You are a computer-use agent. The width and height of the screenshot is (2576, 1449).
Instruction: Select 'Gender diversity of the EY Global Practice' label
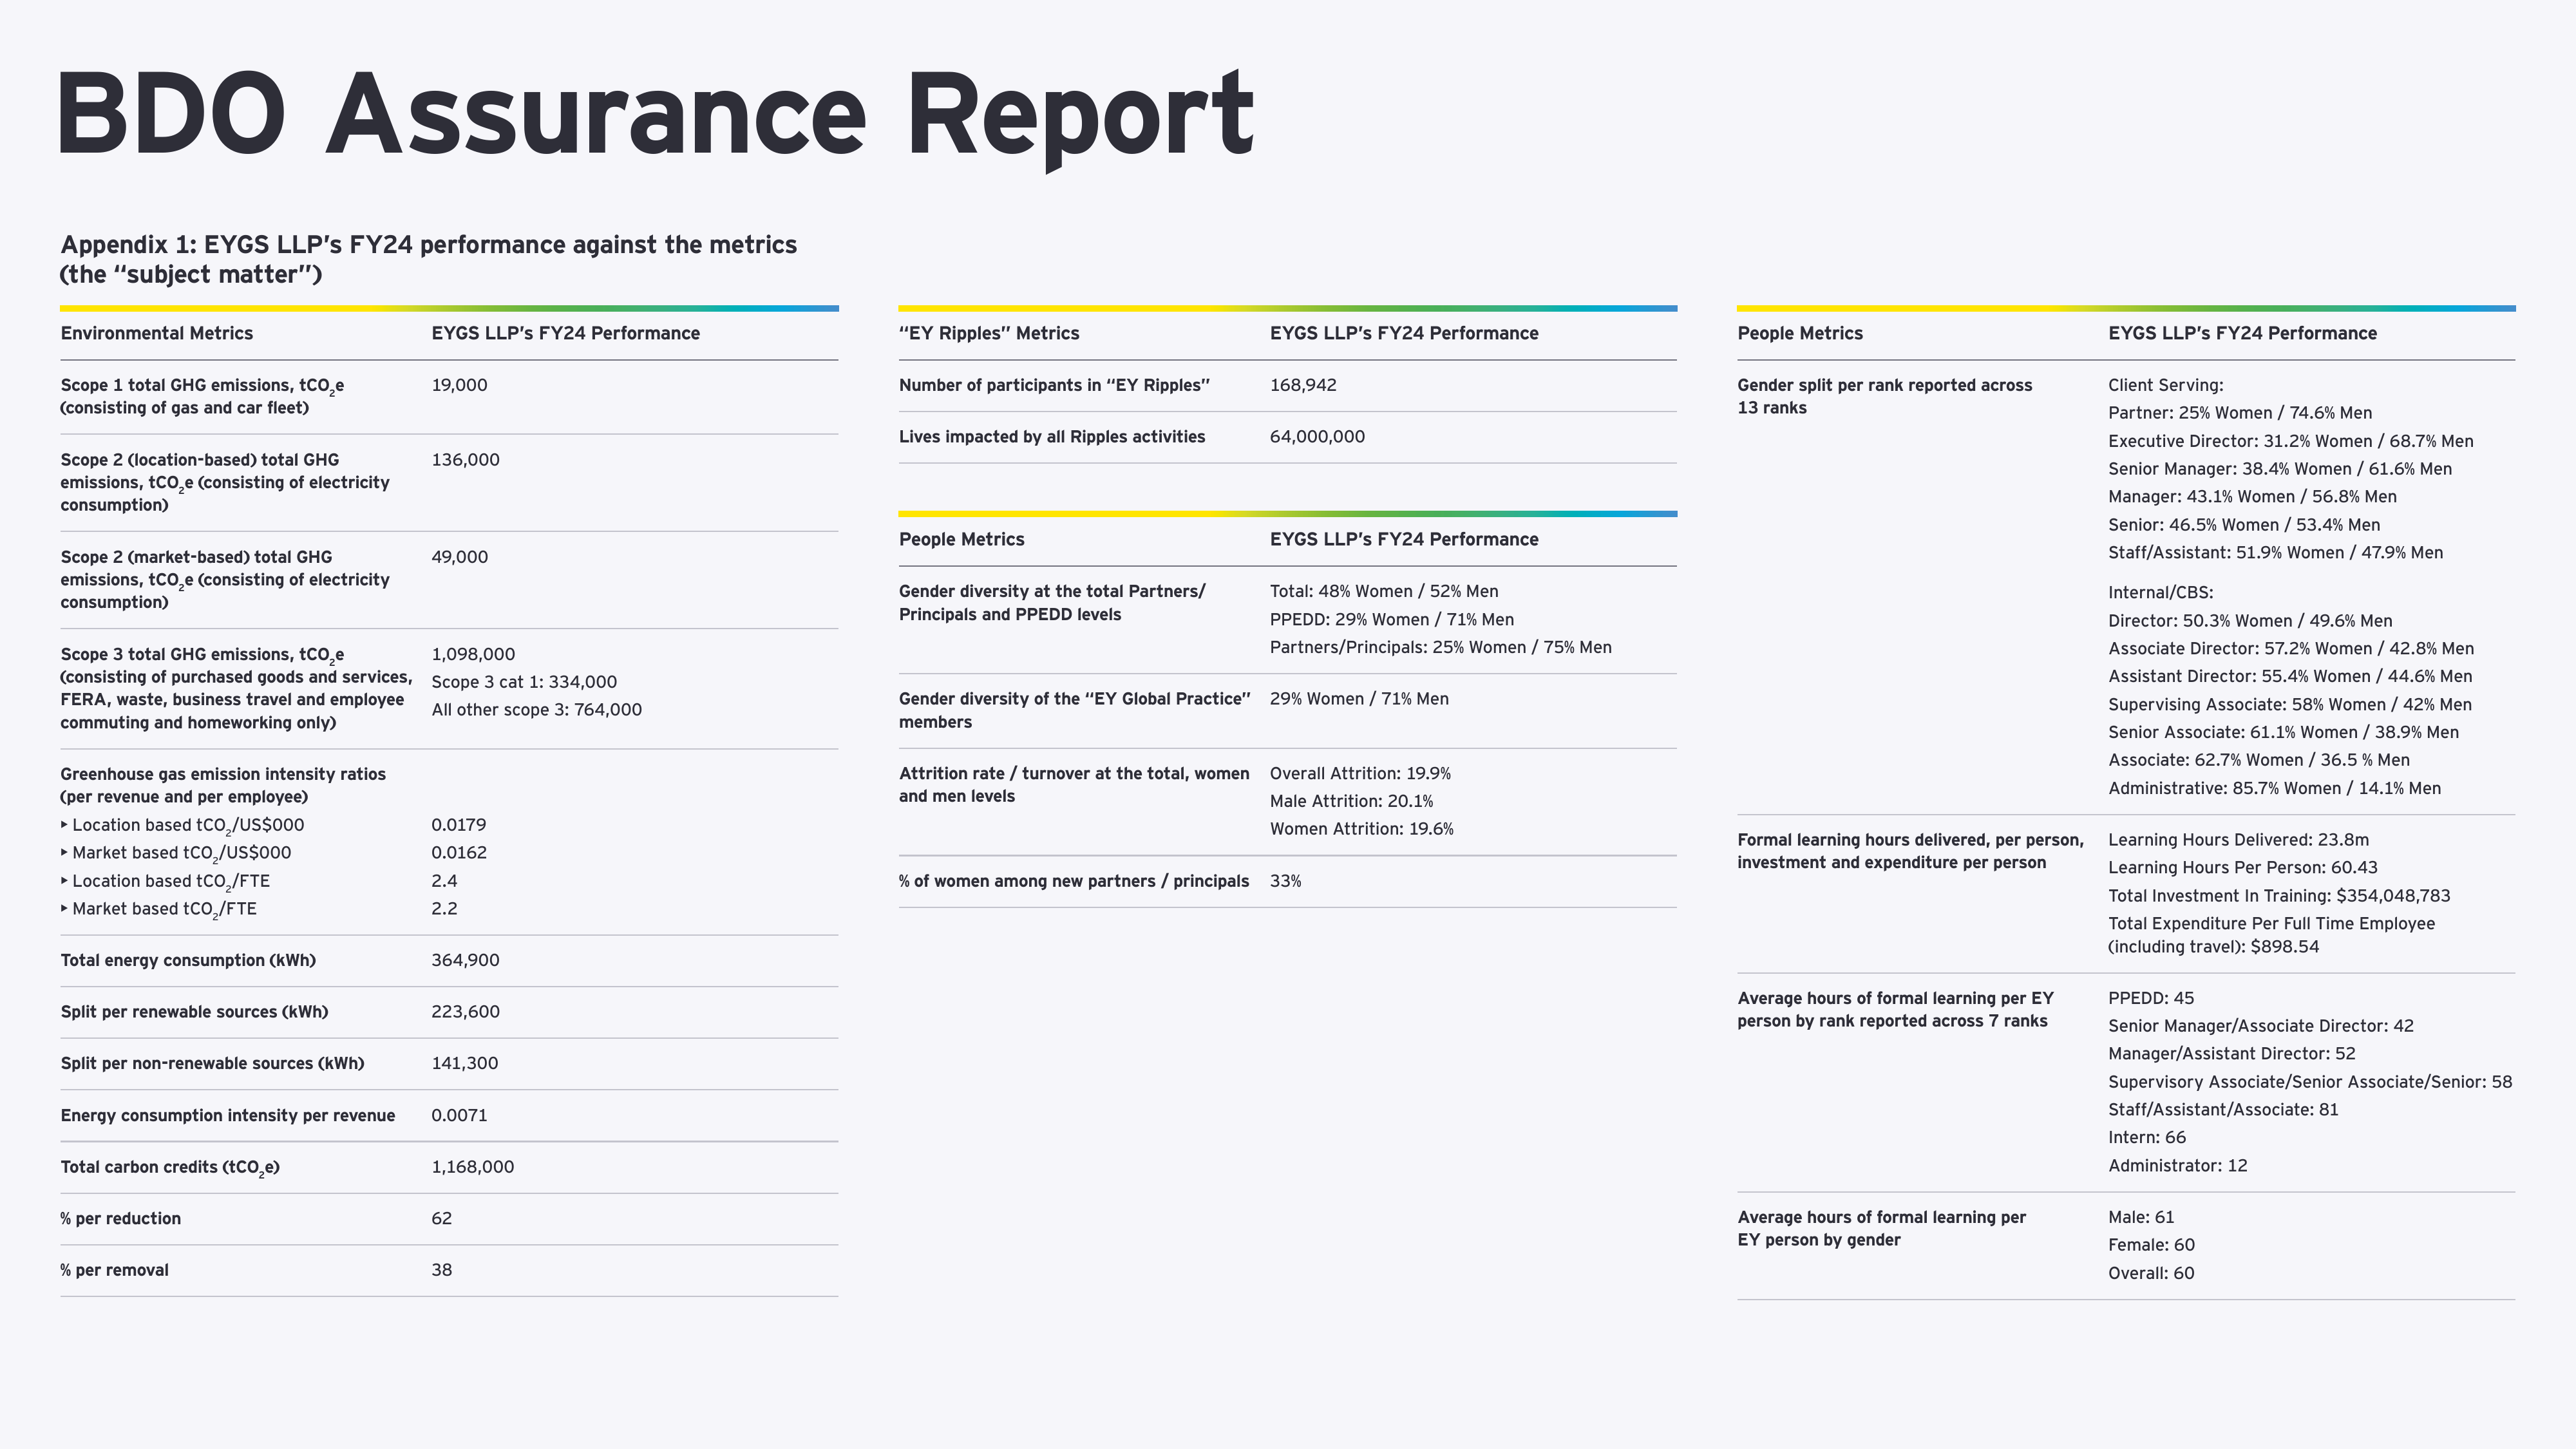click(1075, 710)
